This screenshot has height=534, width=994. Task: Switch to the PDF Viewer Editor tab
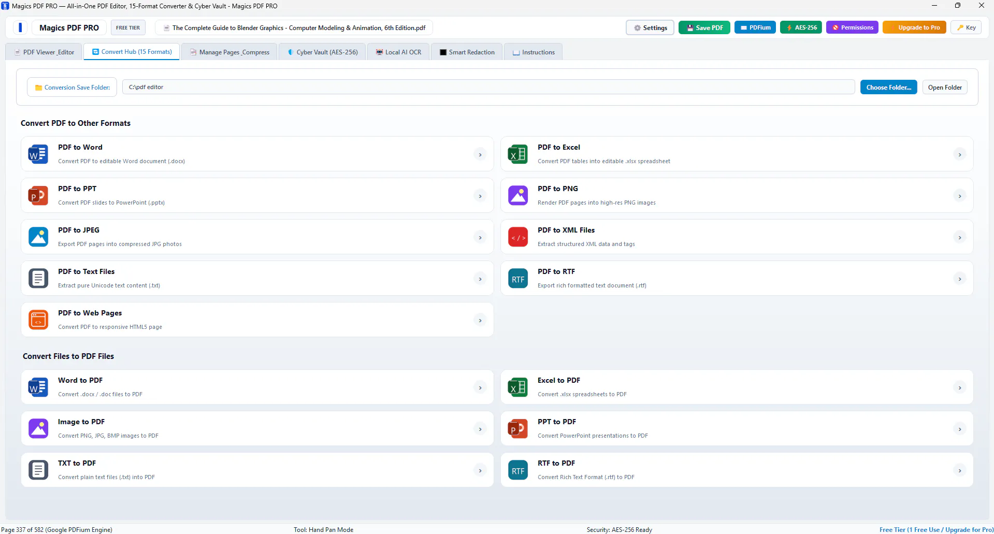pos(44,52)
